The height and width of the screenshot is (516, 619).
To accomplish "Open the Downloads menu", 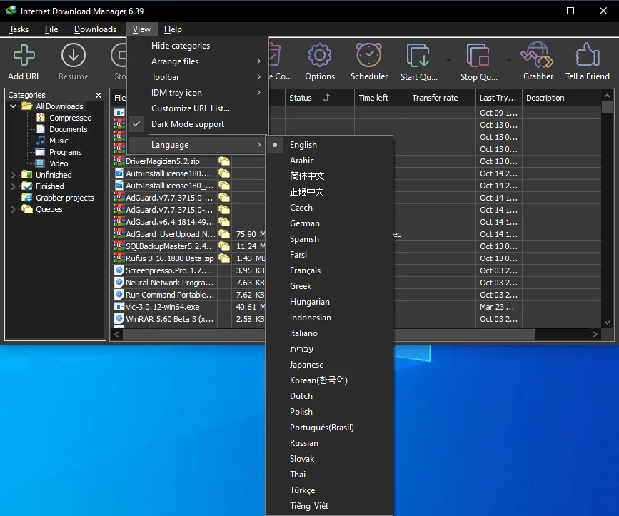I will click(95, 29).
